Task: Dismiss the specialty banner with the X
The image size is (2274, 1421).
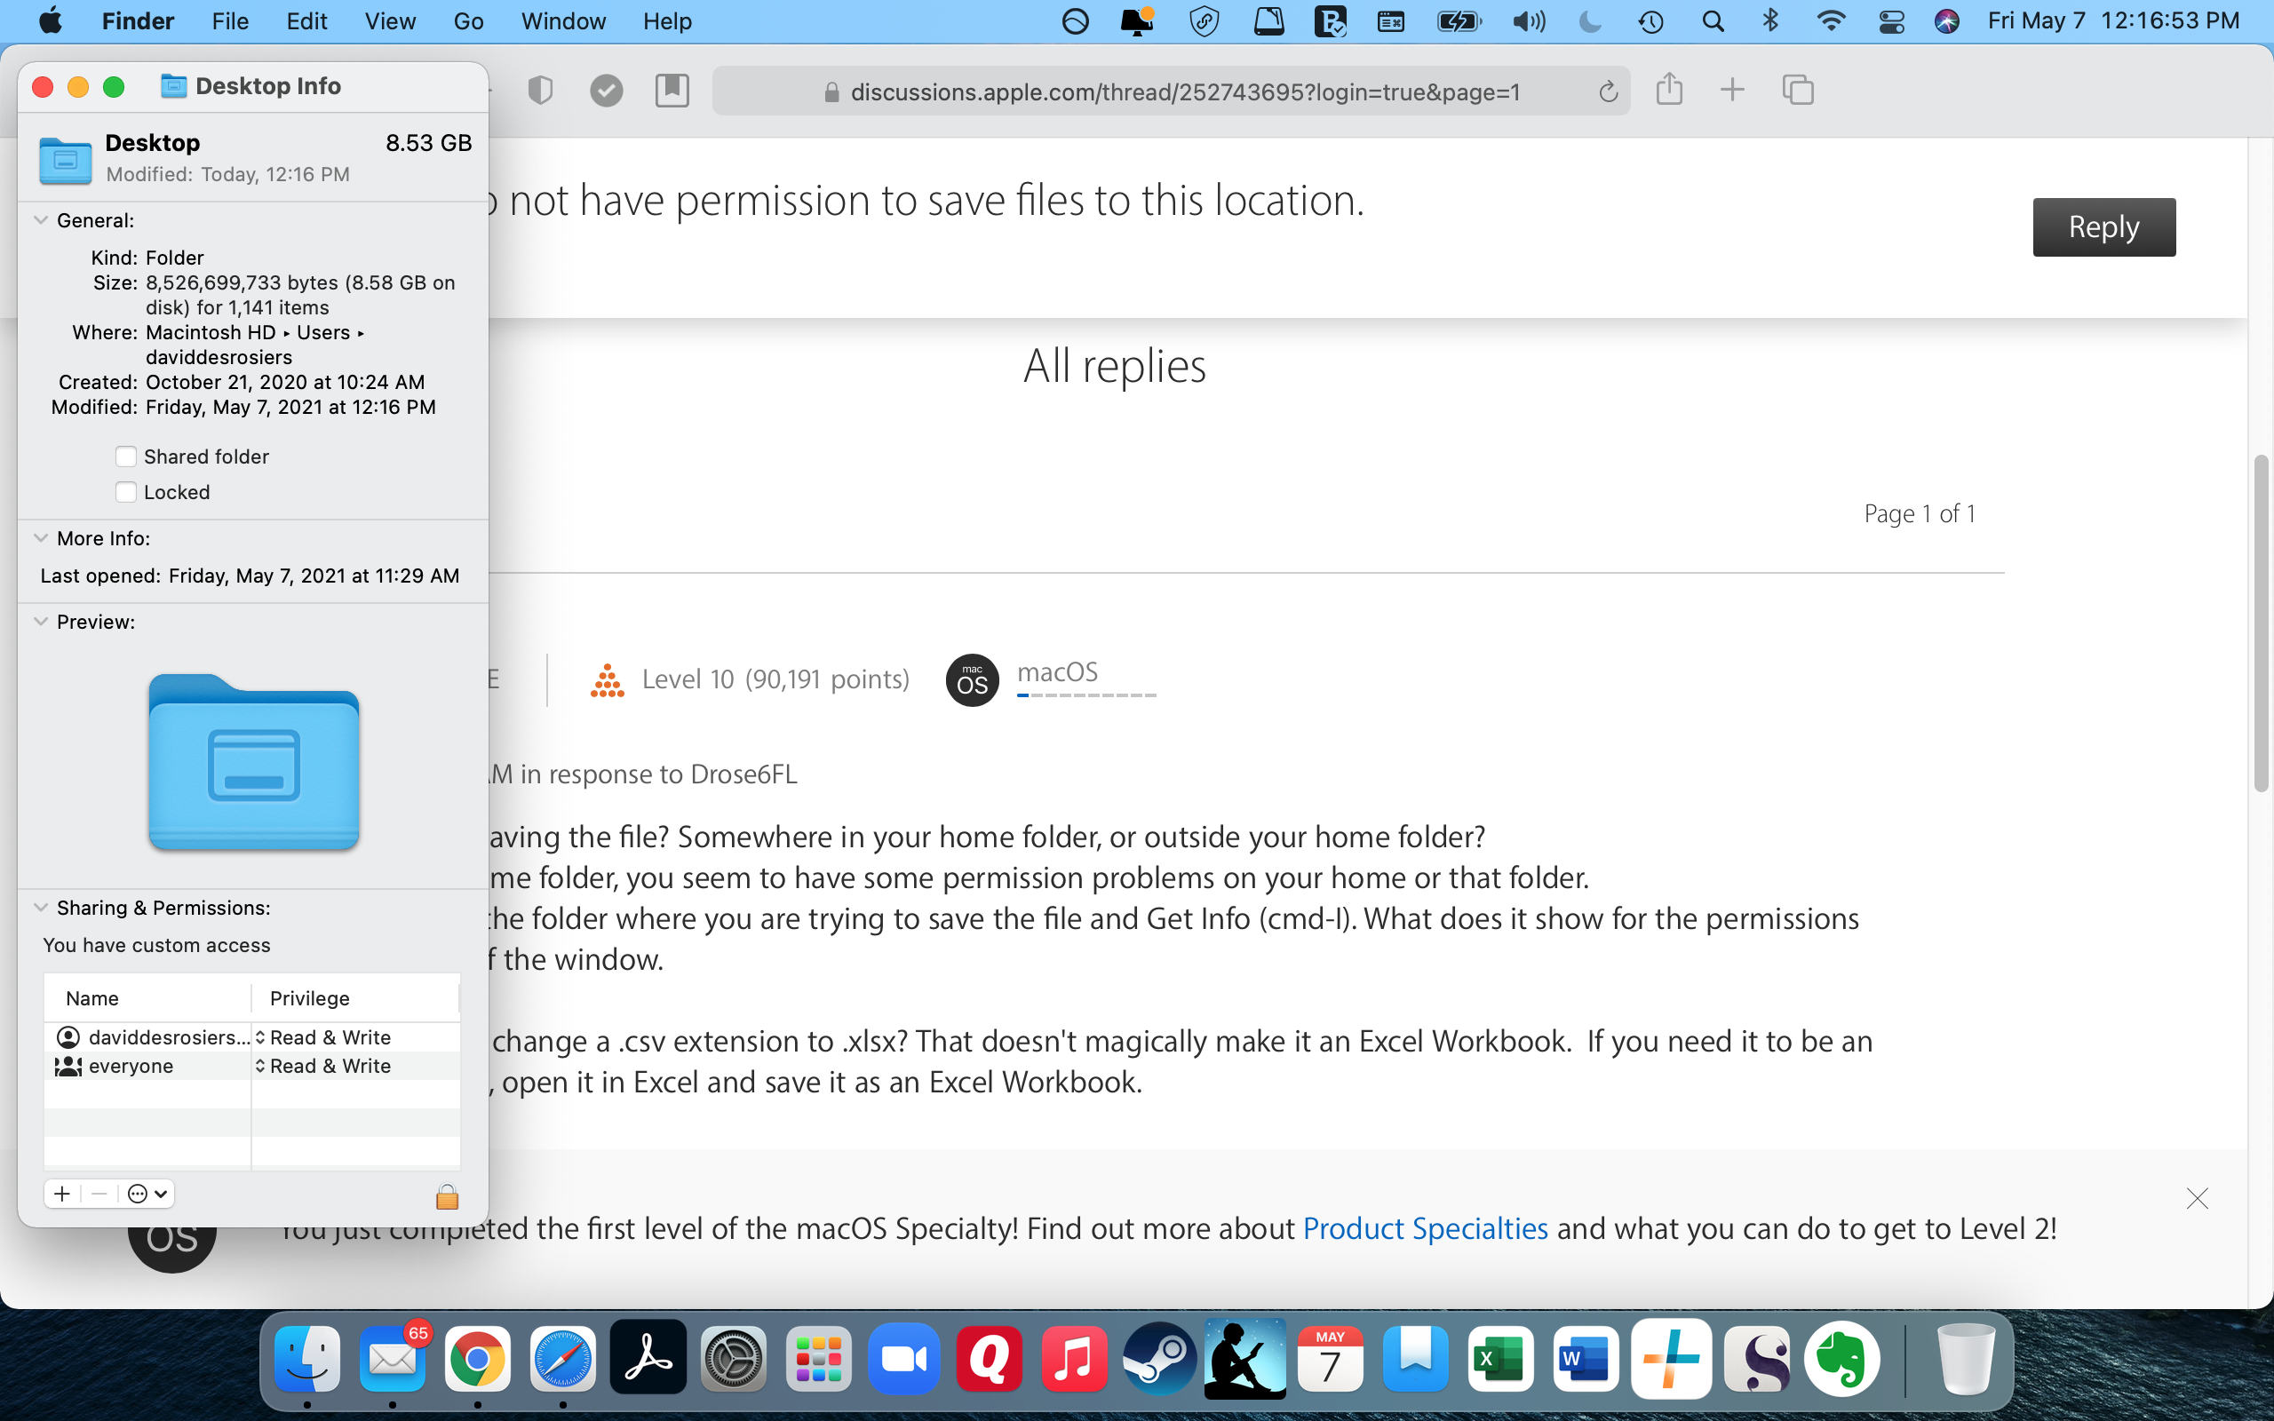Action: click(x=2196, y=1198)
